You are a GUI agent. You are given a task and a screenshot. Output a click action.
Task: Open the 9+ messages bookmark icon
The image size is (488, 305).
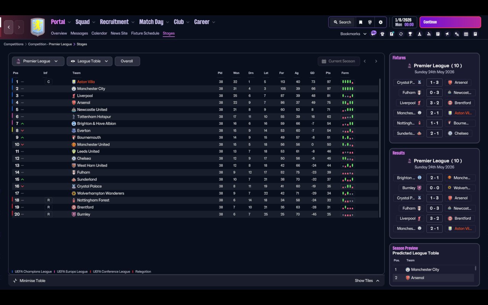374,34
